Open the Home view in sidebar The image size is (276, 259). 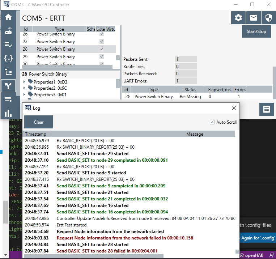(8, 17)
